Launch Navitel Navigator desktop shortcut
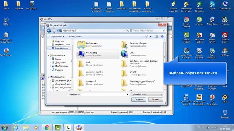The height and width of the screenshot is (131, 234). pyautogui.click(x=199, y=7)
